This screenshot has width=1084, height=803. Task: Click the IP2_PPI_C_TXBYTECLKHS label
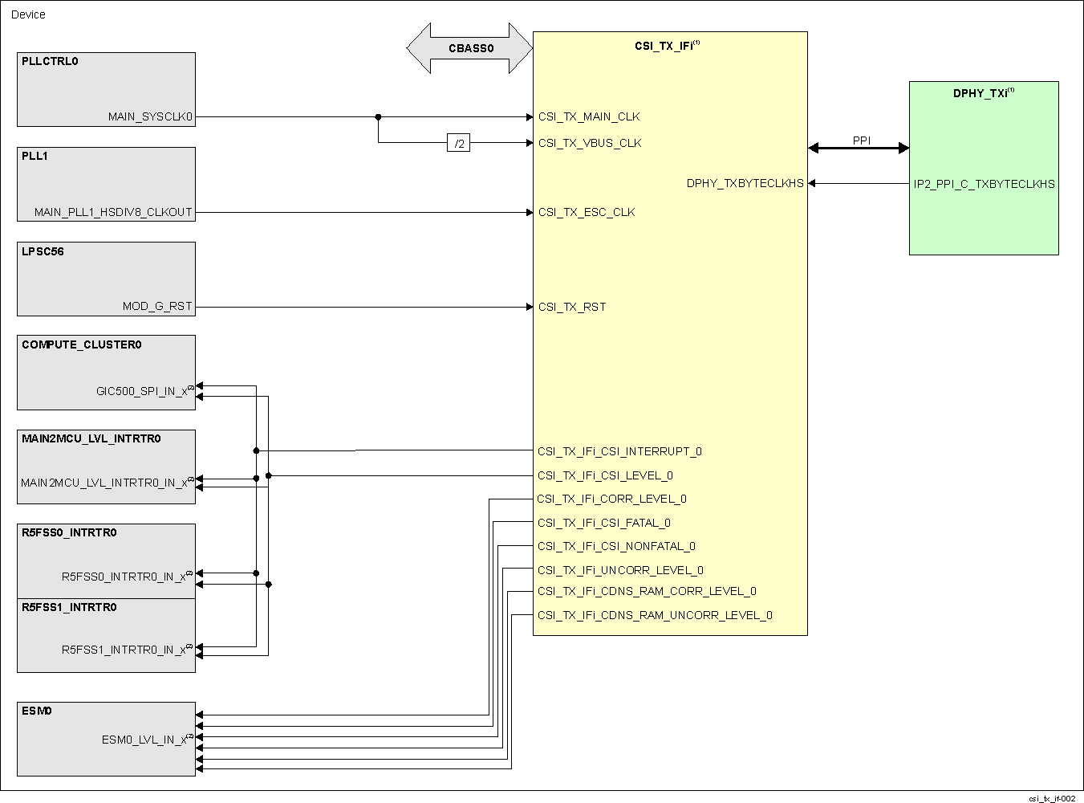[985, 184]
